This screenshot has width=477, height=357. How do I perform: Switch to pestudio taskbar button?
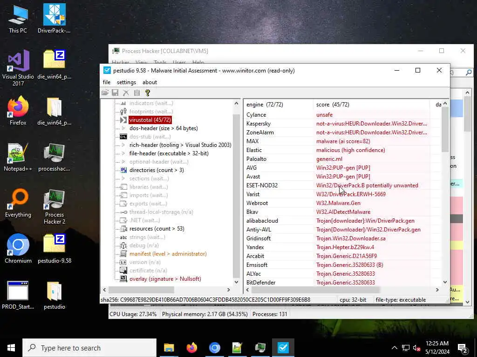[283, 348]
